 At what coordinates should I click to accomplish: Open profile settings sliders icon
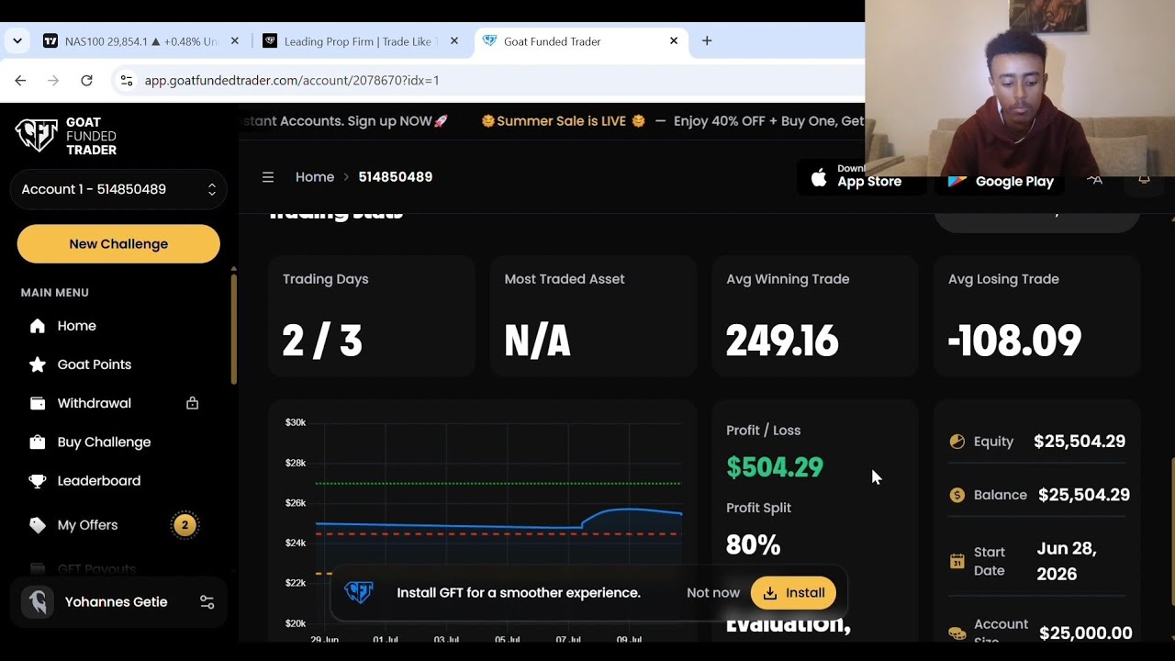207,602
